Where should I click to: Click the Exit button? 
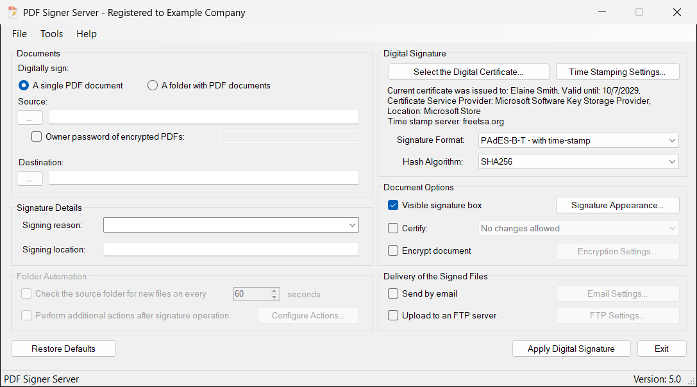[662, 349]
